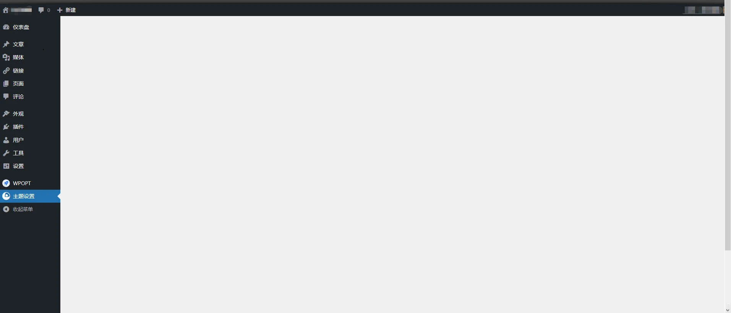Image resolution: width=731 pixels, height=313 pixels.
Task: Open the 媒体 media library icon
Action: [6, 57]
